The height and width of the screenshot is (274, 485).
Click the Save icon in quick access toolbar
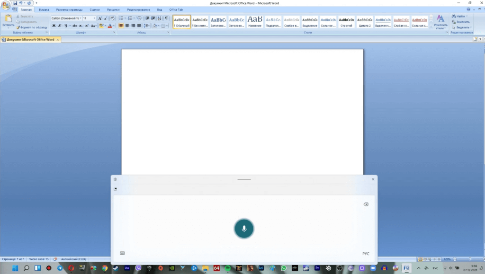click(15, 3)
